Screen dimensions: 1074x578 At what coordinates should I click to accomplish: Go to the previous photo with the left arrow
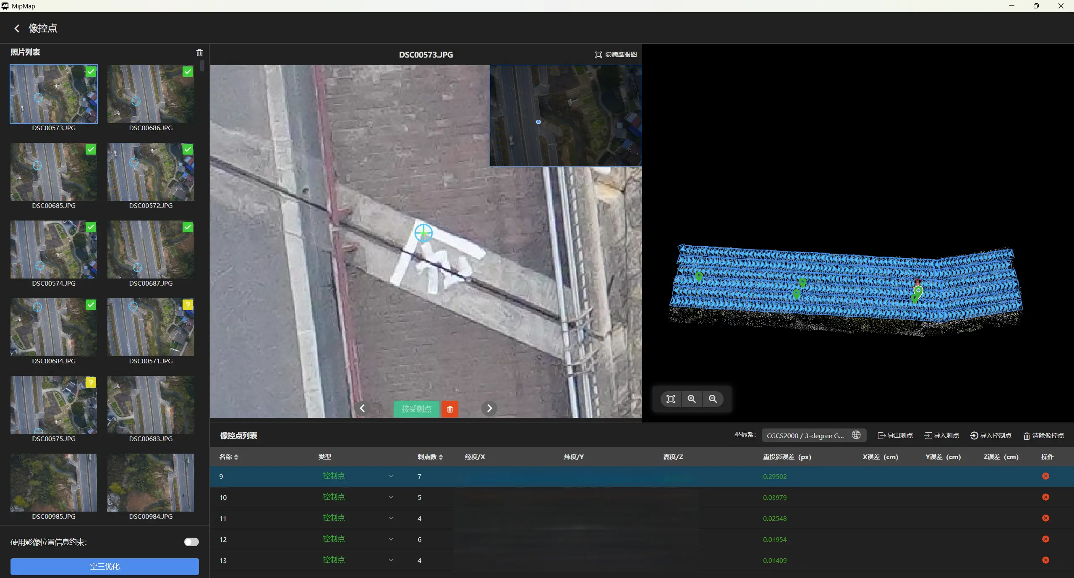362,408
